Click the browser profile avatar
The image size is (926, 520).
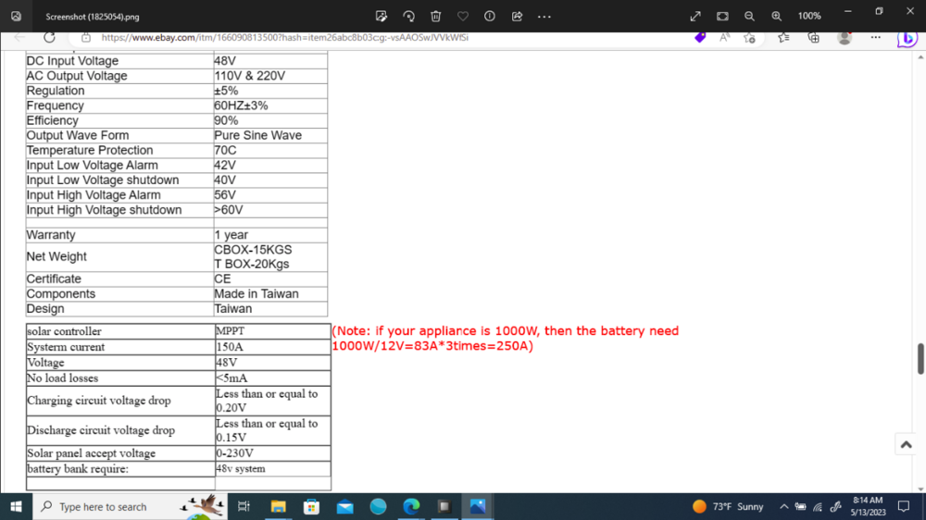[x=845, y=38]
